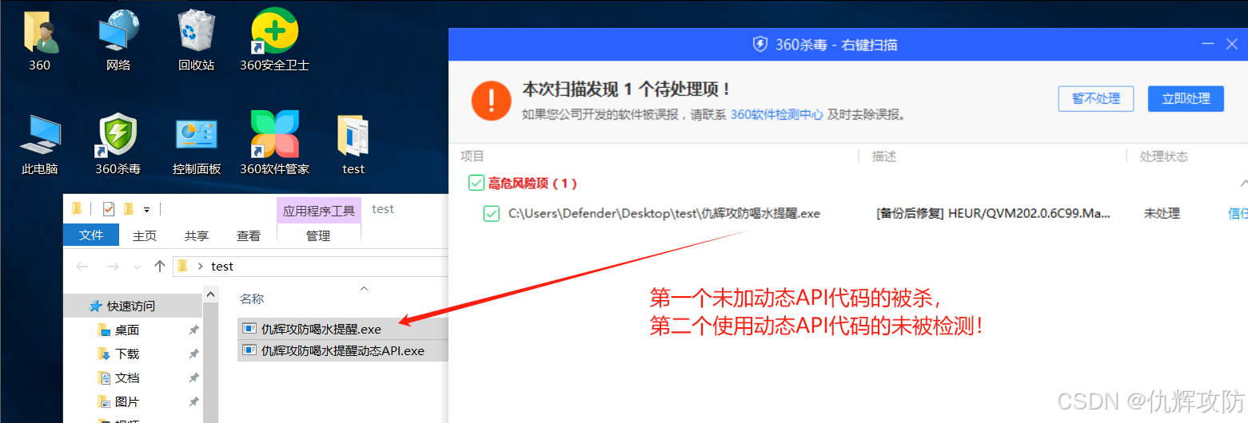1248x423 pixels.
Task: Open the 回收站 recycle bin icon
Action: click(x=196, y=42)
